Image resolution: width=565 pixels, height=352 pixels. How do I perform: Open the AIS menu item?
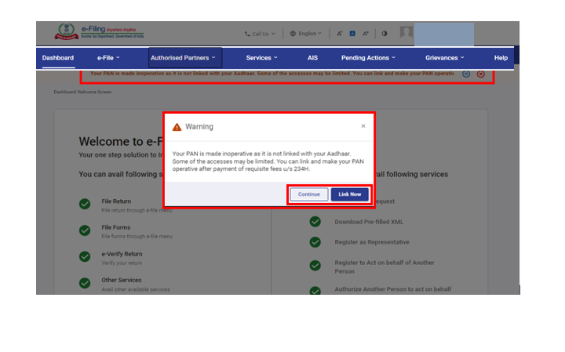coord(312,58)
